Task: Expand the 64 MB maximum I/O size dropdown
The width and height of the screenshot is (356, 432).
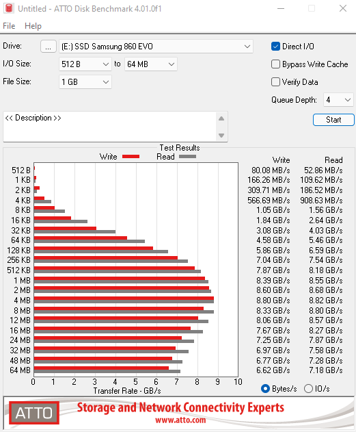Action: (x=151, y=64)
